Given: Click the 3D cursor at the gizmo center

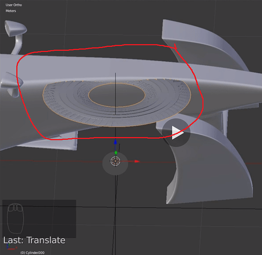Looking at the screenshot, I should click(115, 161).
